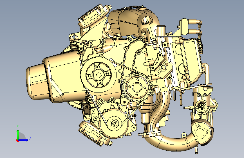
Task: Click the "Z" axis label
Action: (30, 138)
